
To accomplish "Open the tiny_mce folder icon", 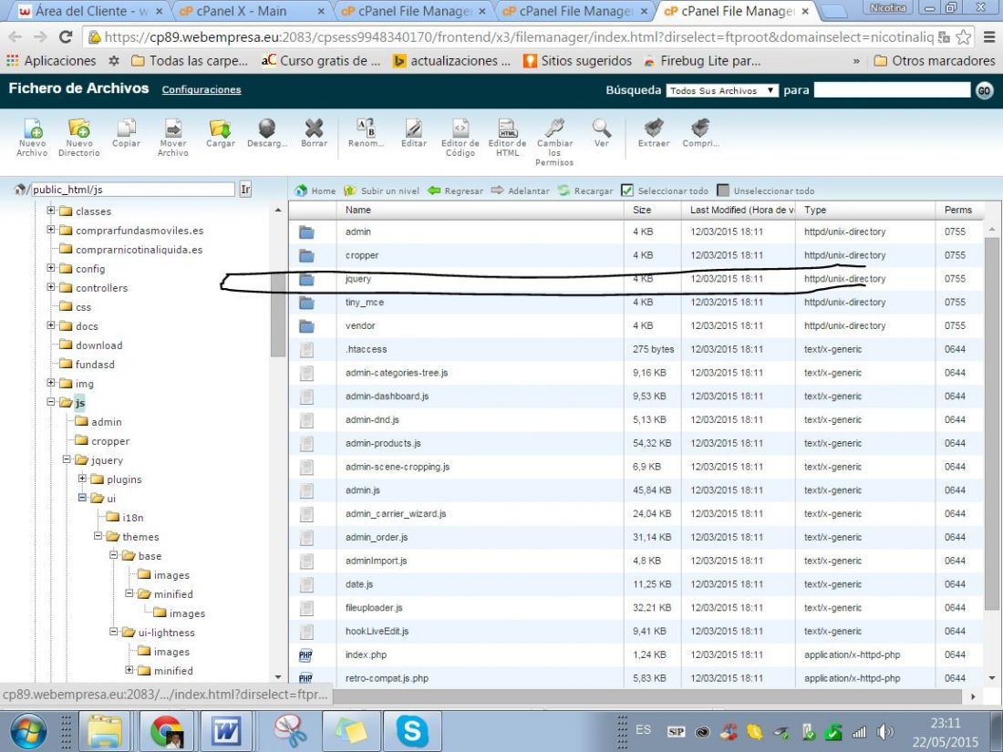I will (306, 303).
